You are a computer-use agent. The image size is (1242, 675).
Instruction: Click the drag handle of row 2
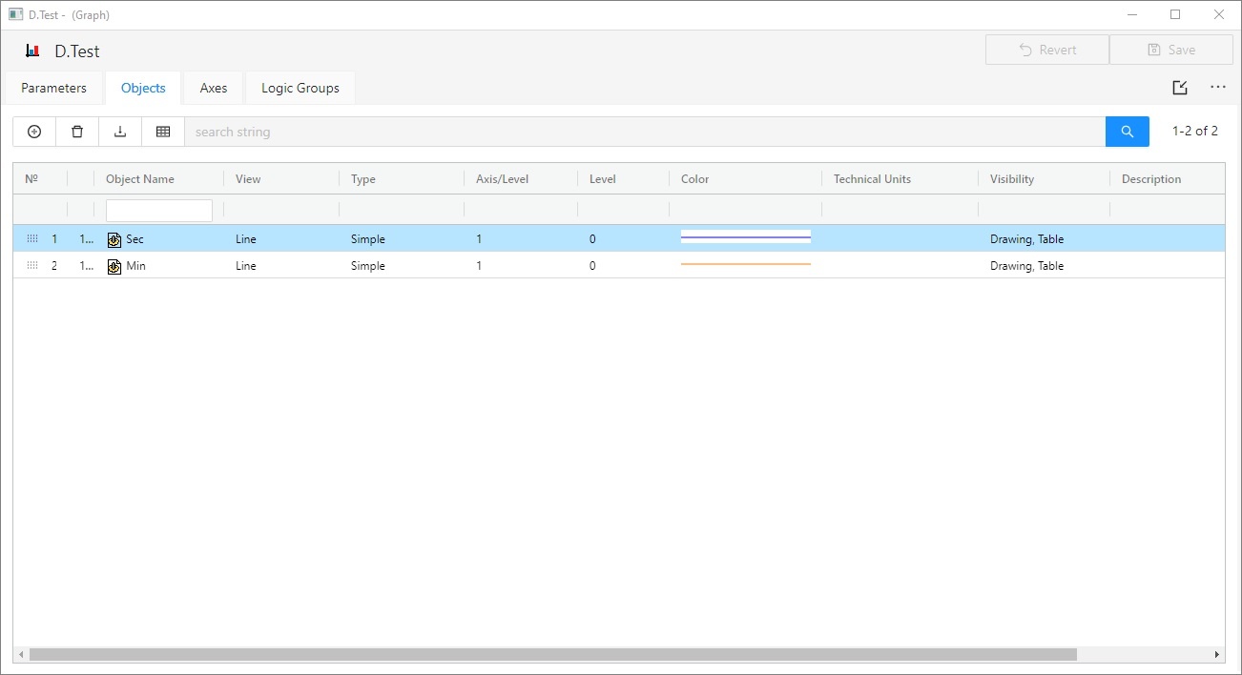coord(31,266)
